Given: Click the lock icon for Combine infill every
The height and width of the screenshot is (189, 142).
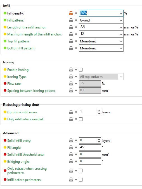Looking at the screenshot, I should [71, 112].
